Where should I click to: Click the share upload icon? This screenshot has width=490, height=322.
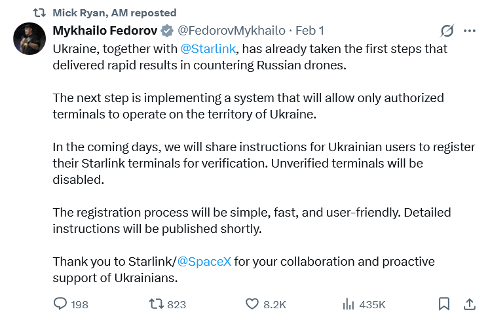469,304
